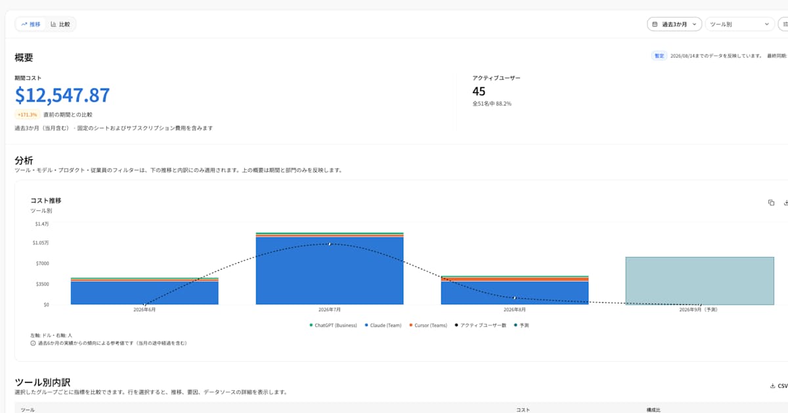Click the info icon beside forecast note
The height and width of the screenshot is (413, 788).
click(x=33, y=343)
